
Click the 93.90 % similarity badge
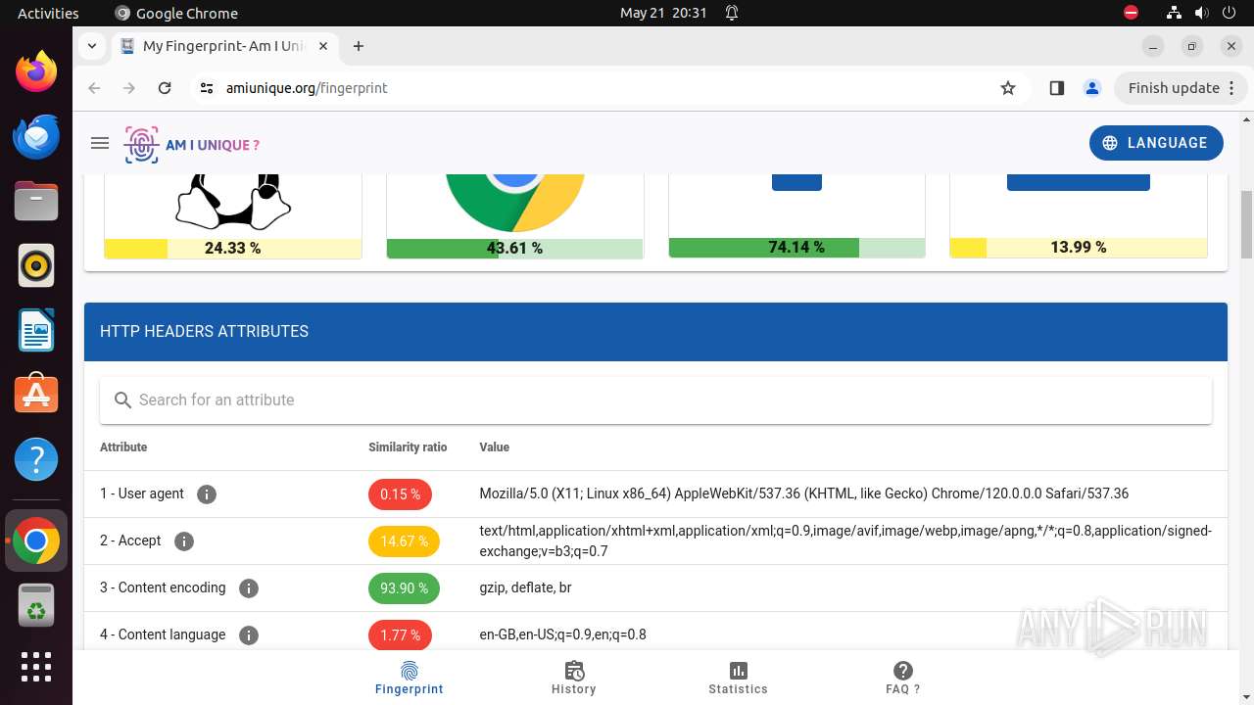coord(404,588)
